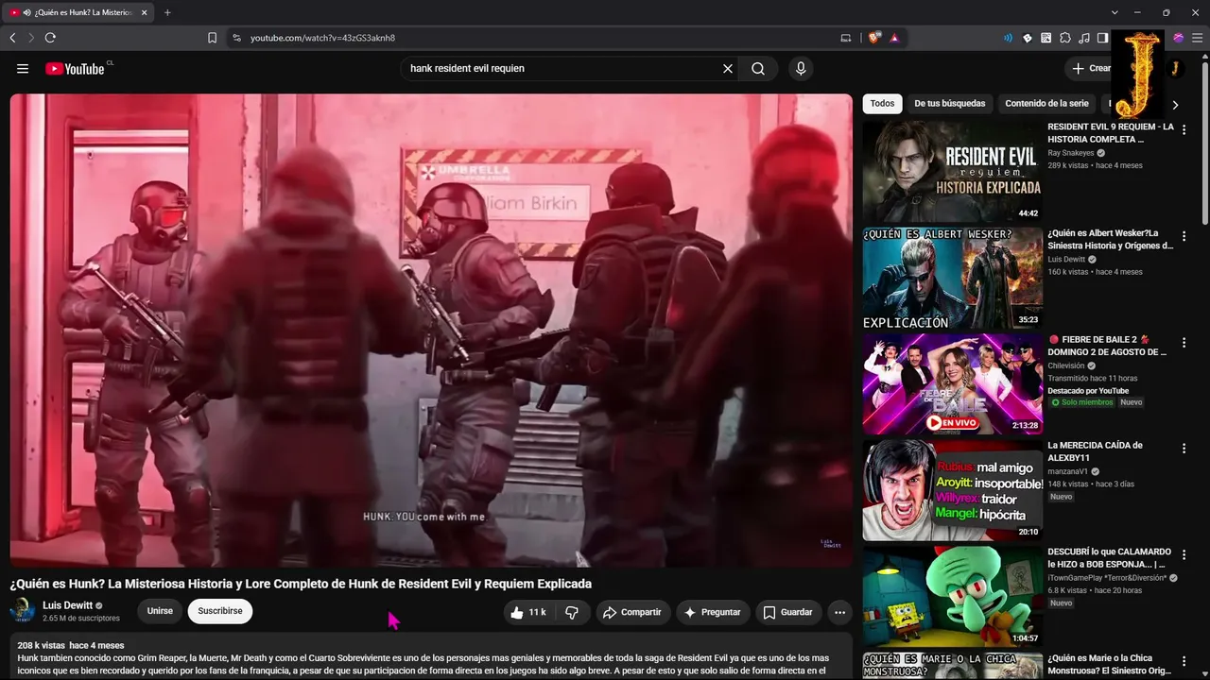Click the address bar URL
The height and width of the screenshot is (680, 1210).
(322, 38)
